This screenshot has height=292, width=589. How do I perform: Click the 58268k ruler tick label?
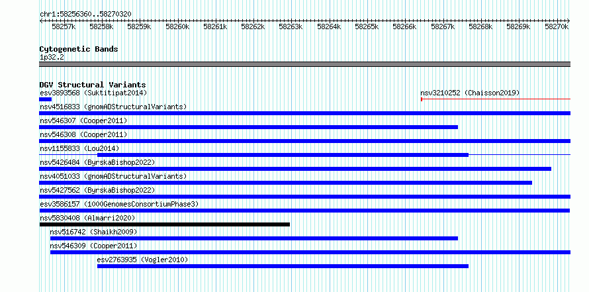(x=481, y=26)
